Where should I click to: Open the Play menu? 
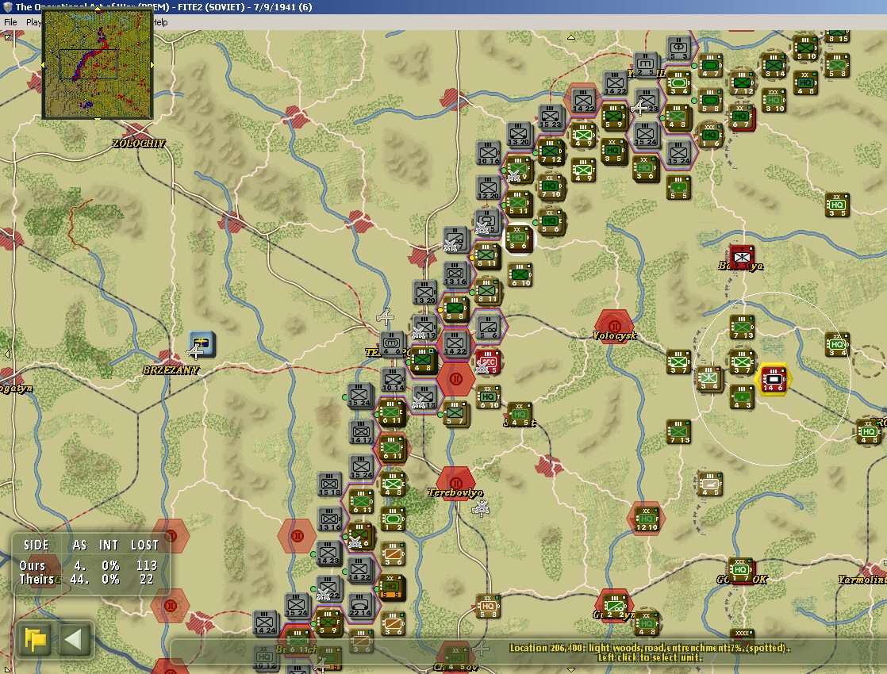pyautogui.click(x=34, y=22)
